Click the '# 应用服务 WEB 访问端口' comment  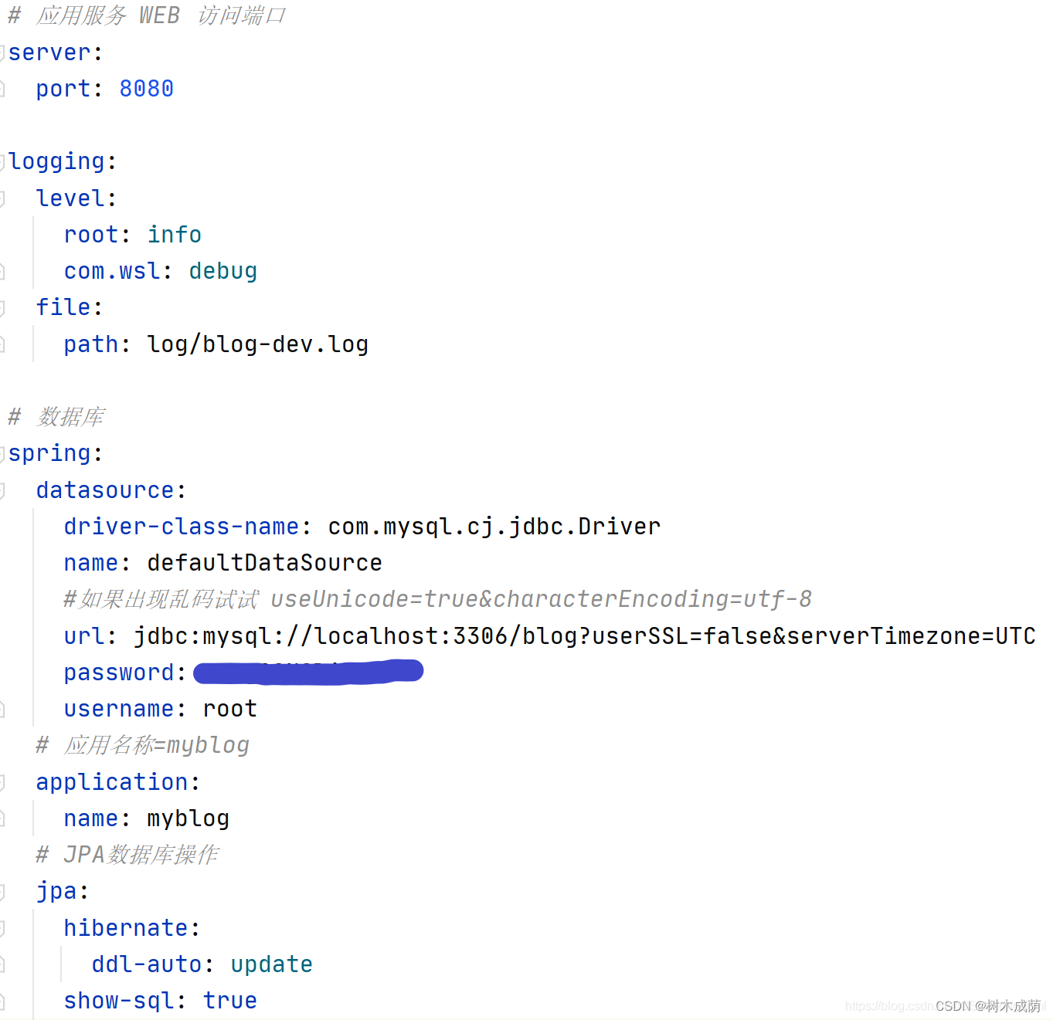(147, 15)
